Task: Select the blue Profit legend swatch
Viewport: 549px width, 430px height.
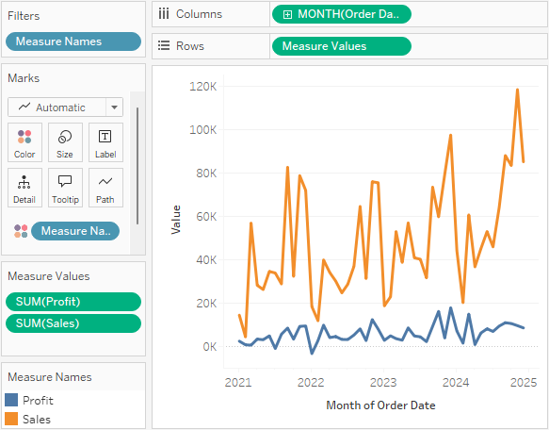Action: (x=11, y=400)
